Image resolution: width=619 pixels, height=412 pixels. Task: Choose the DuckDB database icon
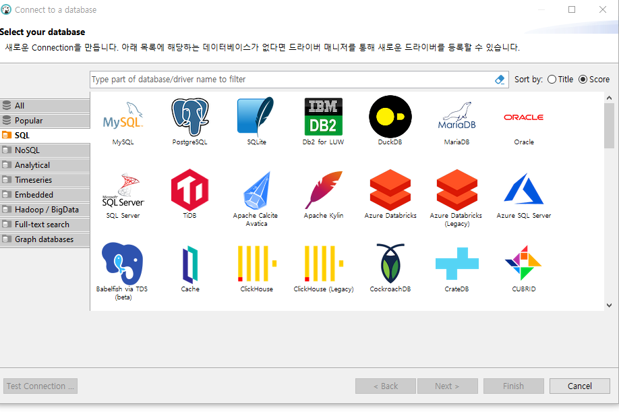[390, 117]
